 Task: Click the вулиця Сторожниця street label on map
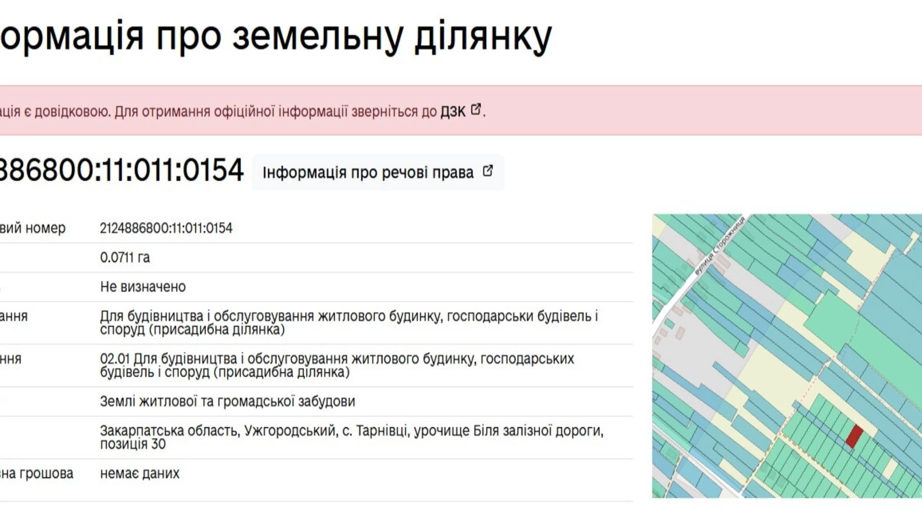click(719, 246)
